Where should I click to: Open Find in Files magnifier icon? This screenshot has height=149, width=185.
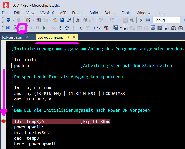point(132,20)
